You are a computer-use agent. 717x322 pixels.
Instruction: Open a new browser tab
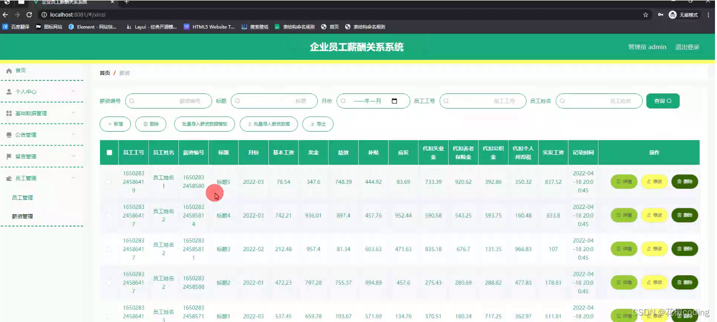click(127, 3)
